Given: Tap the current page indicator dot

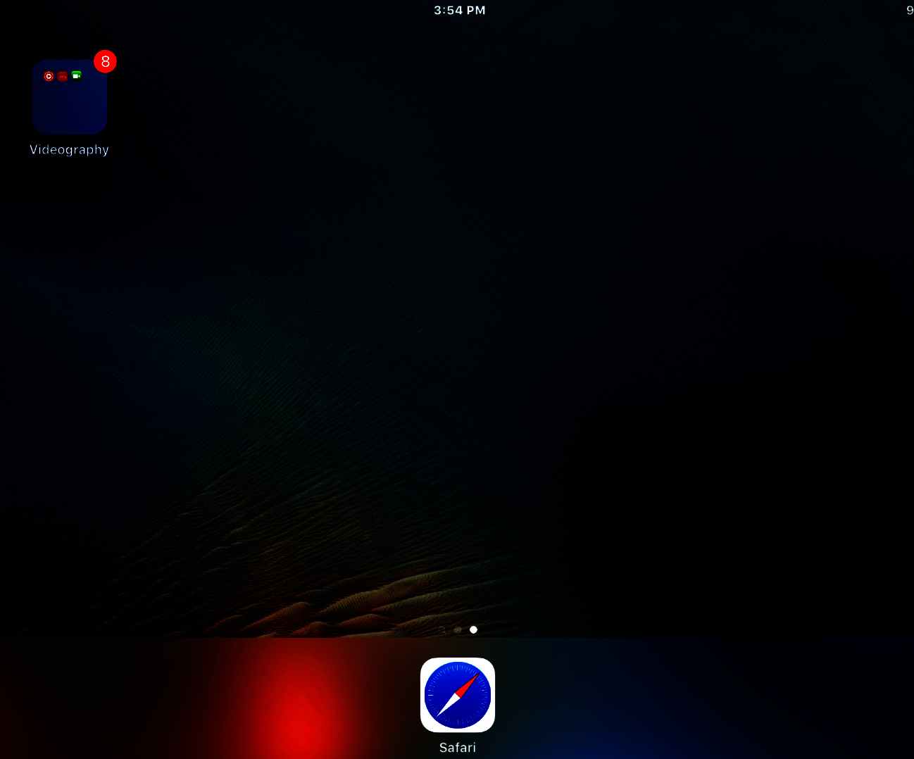Looking at the screenshot, I should 473,629.
